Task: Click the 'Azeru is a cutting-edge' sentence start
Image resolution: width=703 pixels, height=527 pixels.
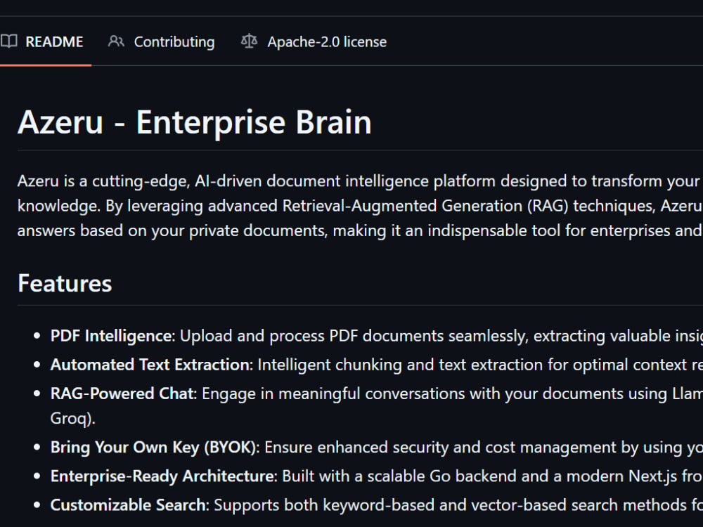Action: 103,181
